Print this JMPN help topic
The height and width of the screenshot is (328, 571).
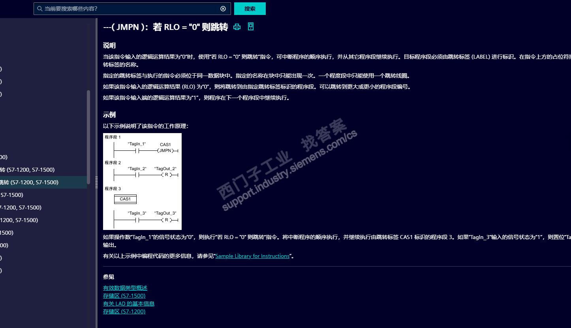[237, 27]
